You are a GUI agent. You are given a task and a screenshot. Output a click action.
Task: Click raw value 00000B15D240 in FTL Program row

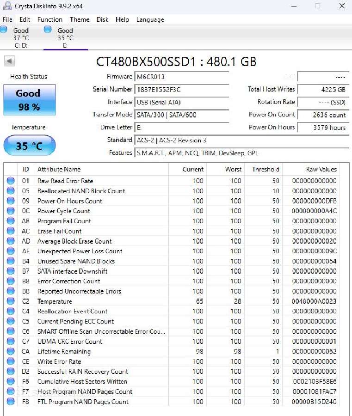[314, 401]
